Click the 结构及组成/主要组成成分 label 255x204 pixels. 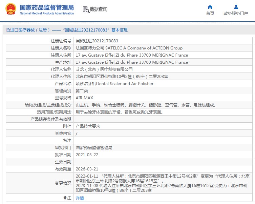point(48,105)
